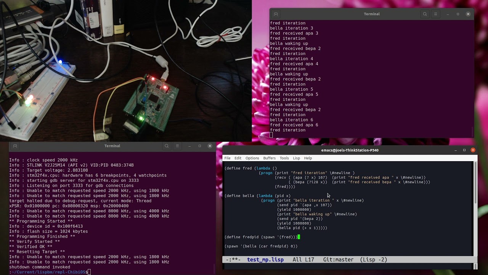Click "(bella pid (+ x 1))" line
Image resolution: width=488 pixels, height=275 pixels.
coord(302,228)
